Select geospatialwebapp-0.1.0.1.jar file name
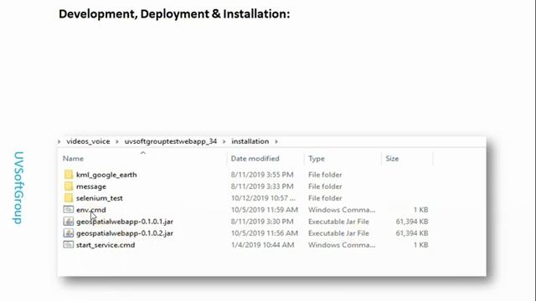This screenshot has height=301, width=536. click(125, 222)
